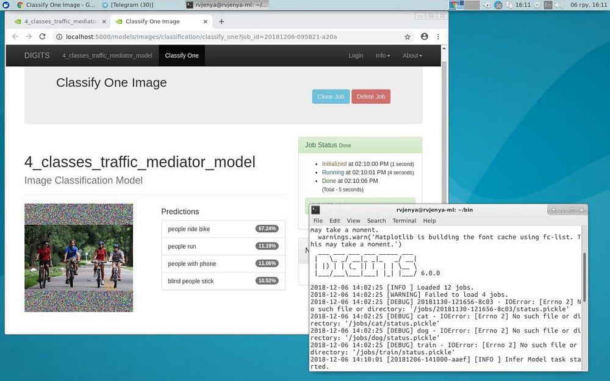Screen dimensions: 610x381
Task: Open the terminal View menu
Action: pos(353,221)
